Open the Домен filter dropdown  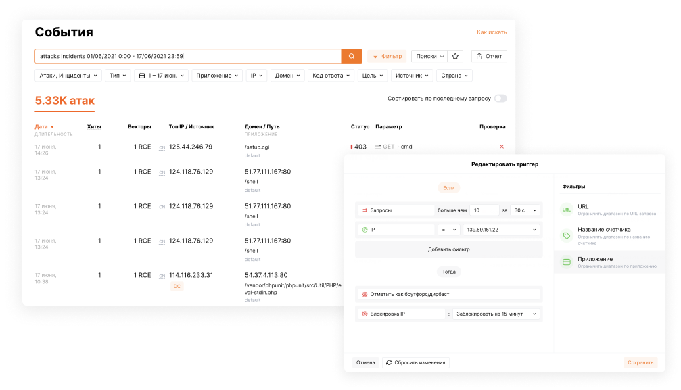click(x=287, y=76)
